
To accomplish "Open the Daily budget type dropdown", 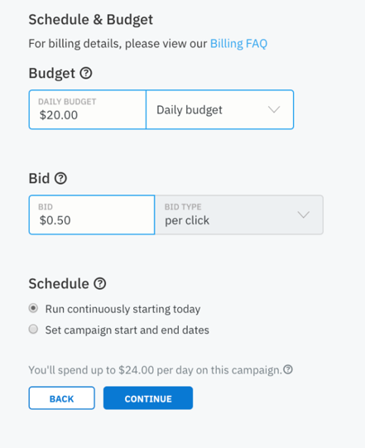I will pos(219,109).
